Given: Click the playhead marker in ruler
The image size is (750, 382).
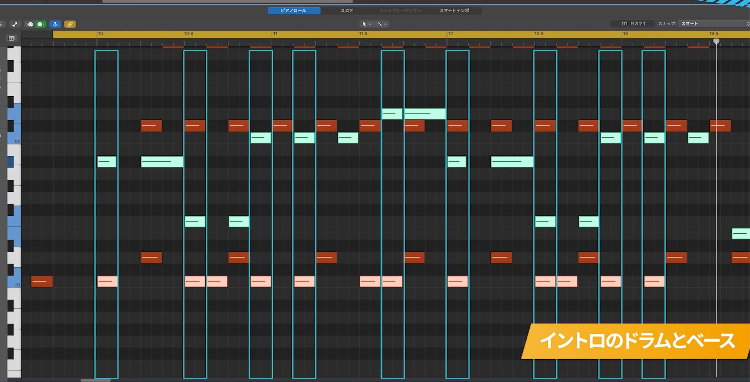Looking at the screenshot, I should pos(716,41).
